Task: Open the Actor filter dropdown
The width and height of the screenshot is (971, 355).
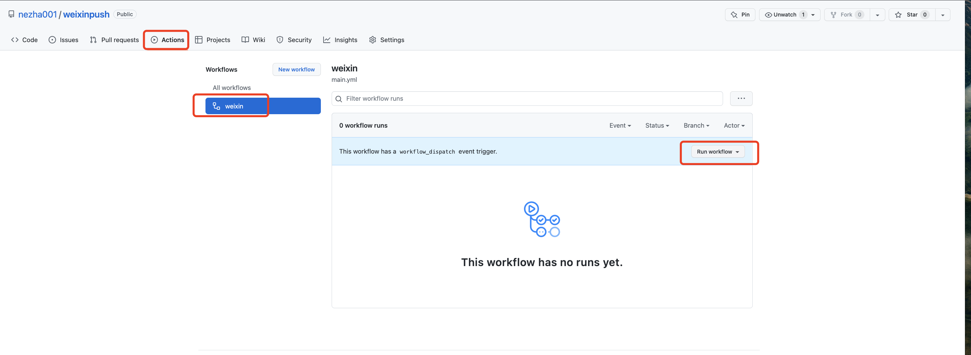Action: (733, 125)
